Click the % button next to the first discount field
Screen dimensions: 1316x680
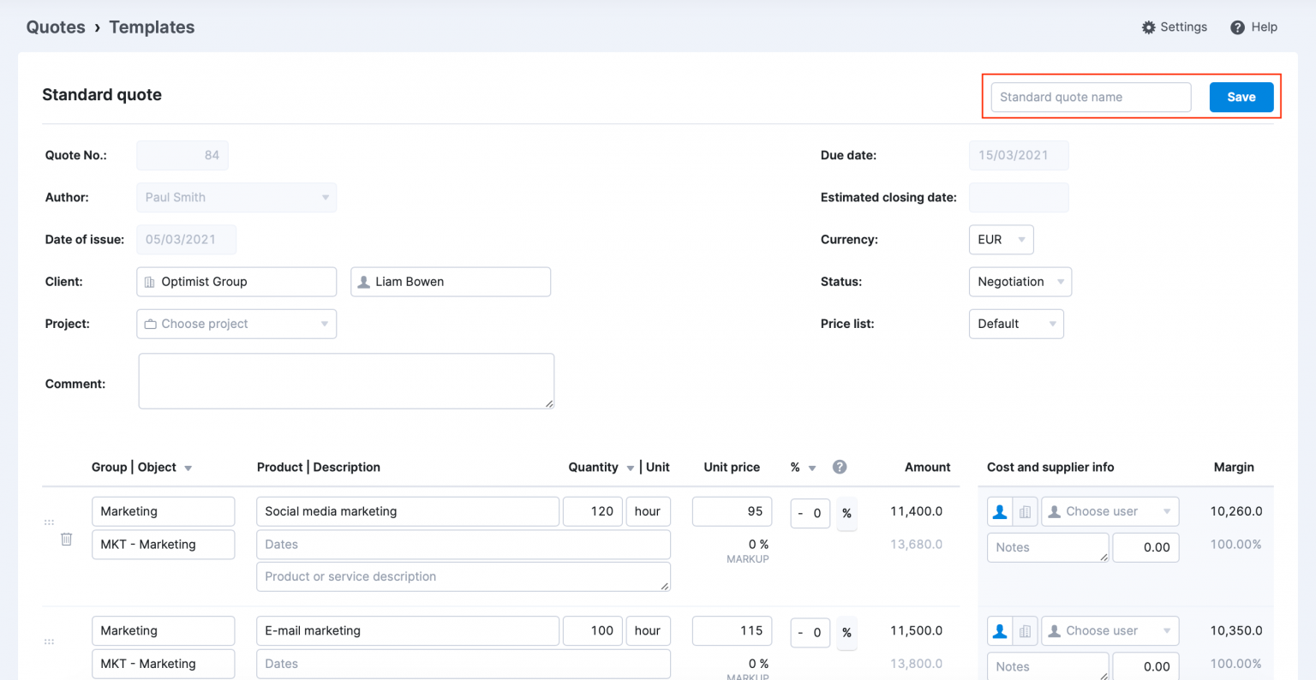(x=846, y=513)
